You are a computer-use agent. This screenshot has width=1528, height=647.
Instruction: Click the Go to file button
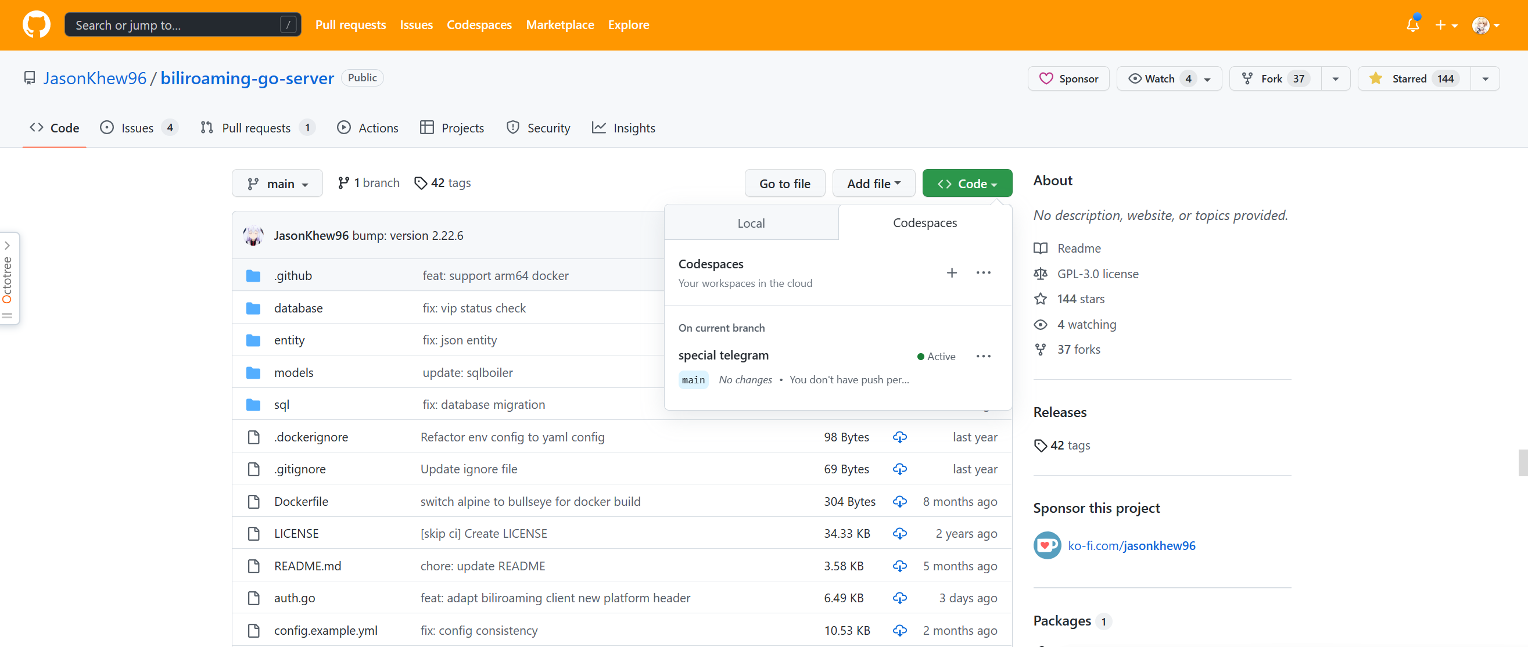click(x=784, y=184)
